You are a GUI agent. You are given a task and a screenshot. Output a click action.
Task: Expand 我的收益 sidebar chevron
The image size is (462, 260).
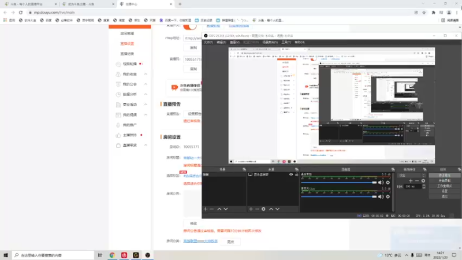(x=146, y=74)
